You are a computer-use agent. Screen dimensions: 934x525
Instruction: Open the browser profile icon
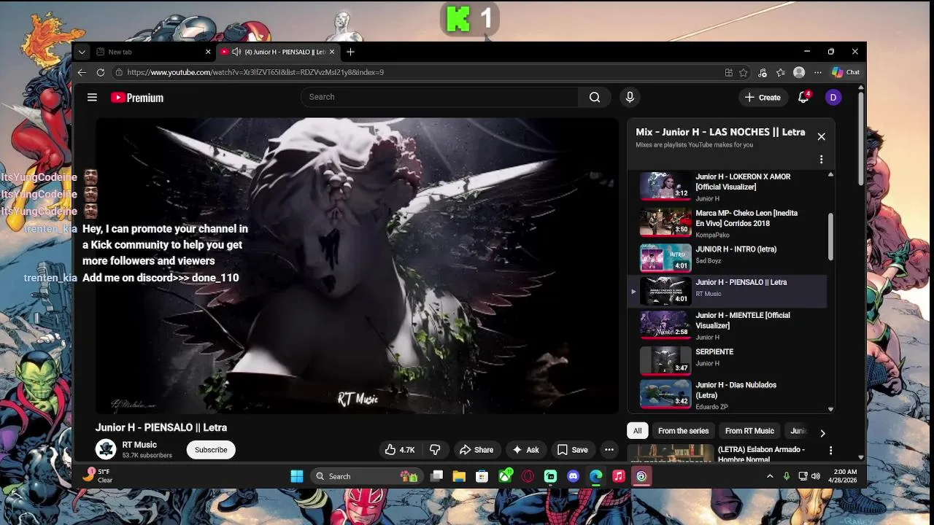coord(799,72)
